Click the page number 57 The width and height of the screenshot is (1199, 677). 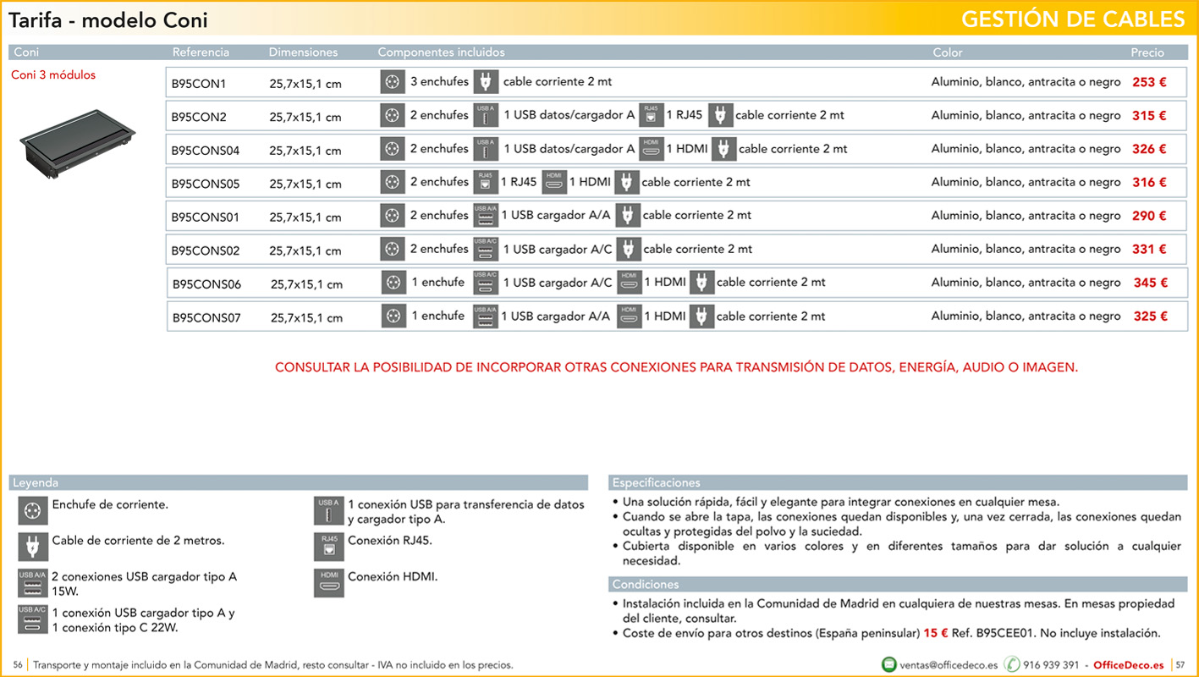pos(1182,665)
